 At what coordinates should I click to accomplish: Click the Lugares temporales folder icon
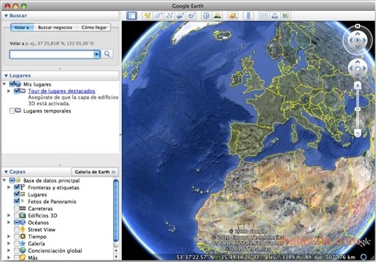[18, 110]
